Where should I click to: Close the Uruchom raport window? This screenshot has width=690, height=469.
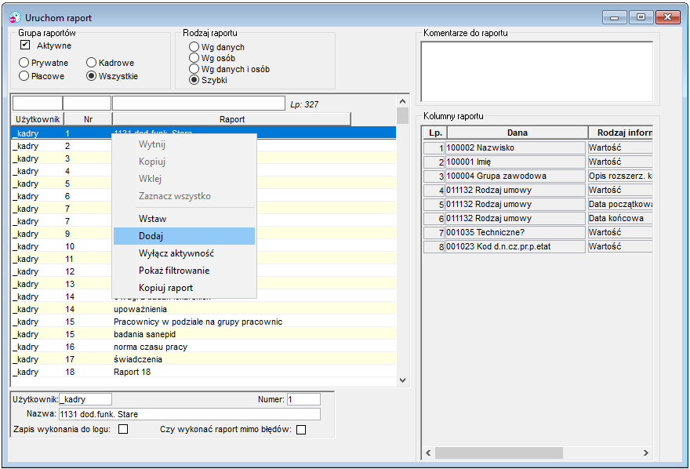[667, 17]
